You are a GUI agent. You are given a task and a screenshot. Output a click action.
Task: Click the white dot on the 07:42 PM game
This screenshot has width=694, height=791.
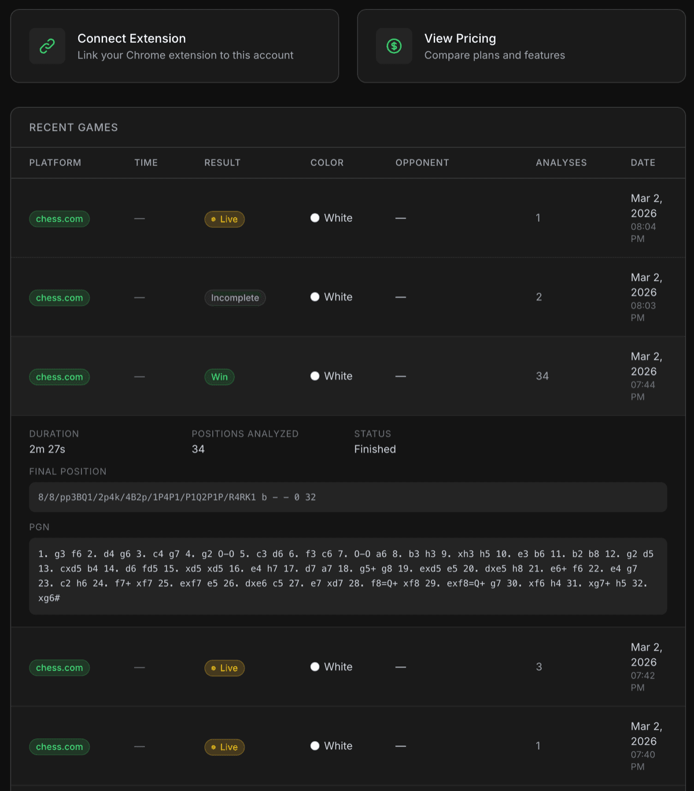click(315, 666)
